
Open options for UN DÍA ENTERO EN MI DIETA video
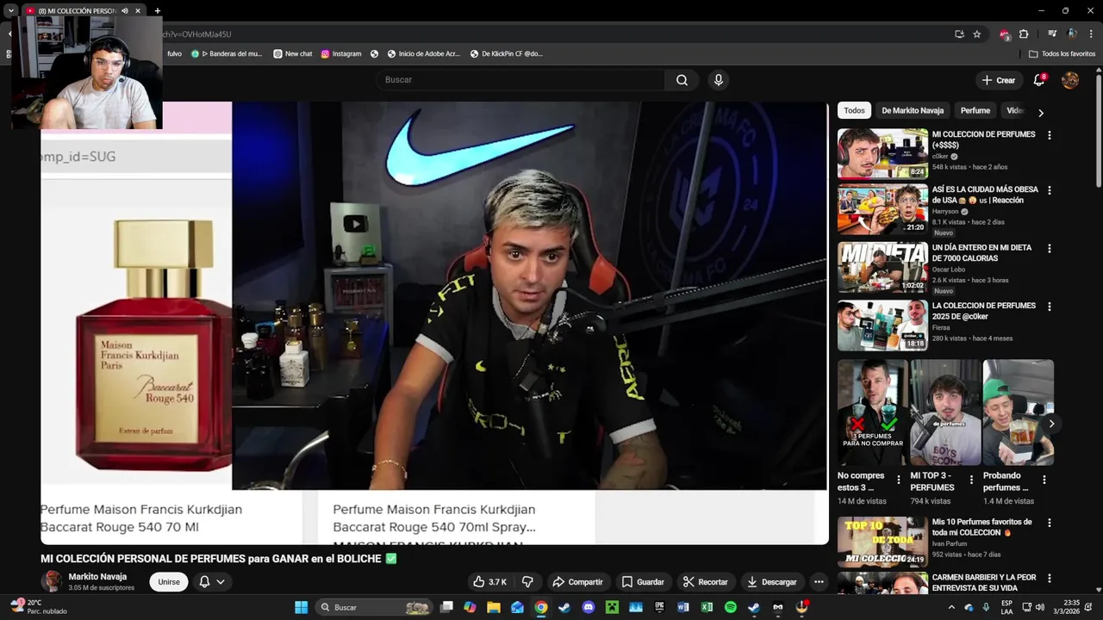[1049, 249]
